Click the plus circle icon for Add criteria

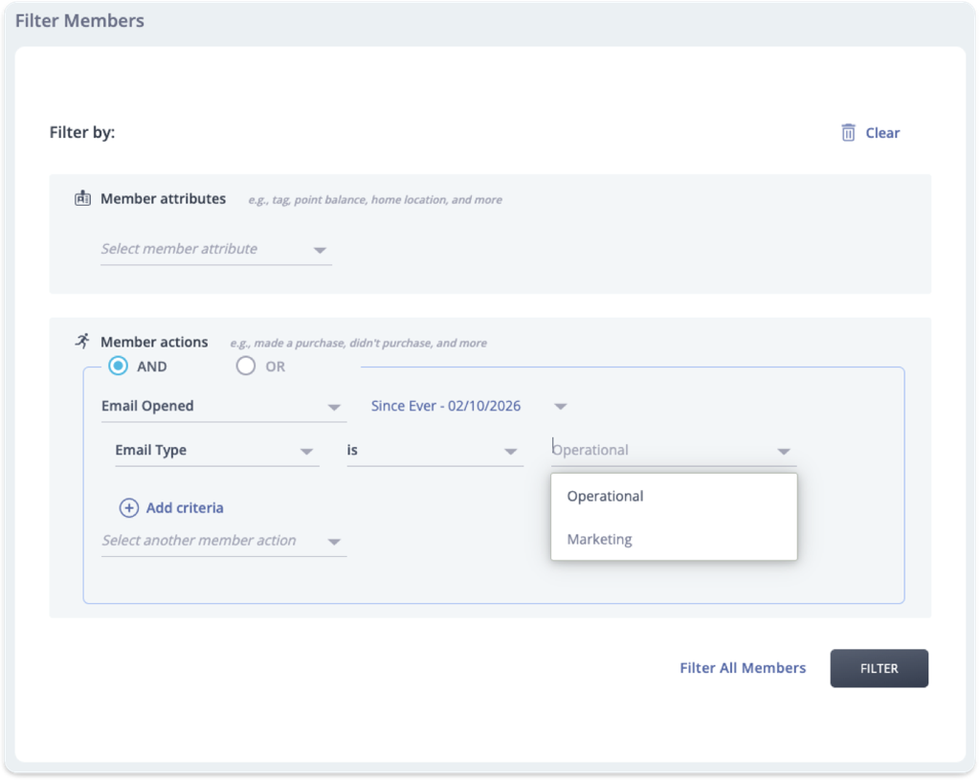(129, 508)
